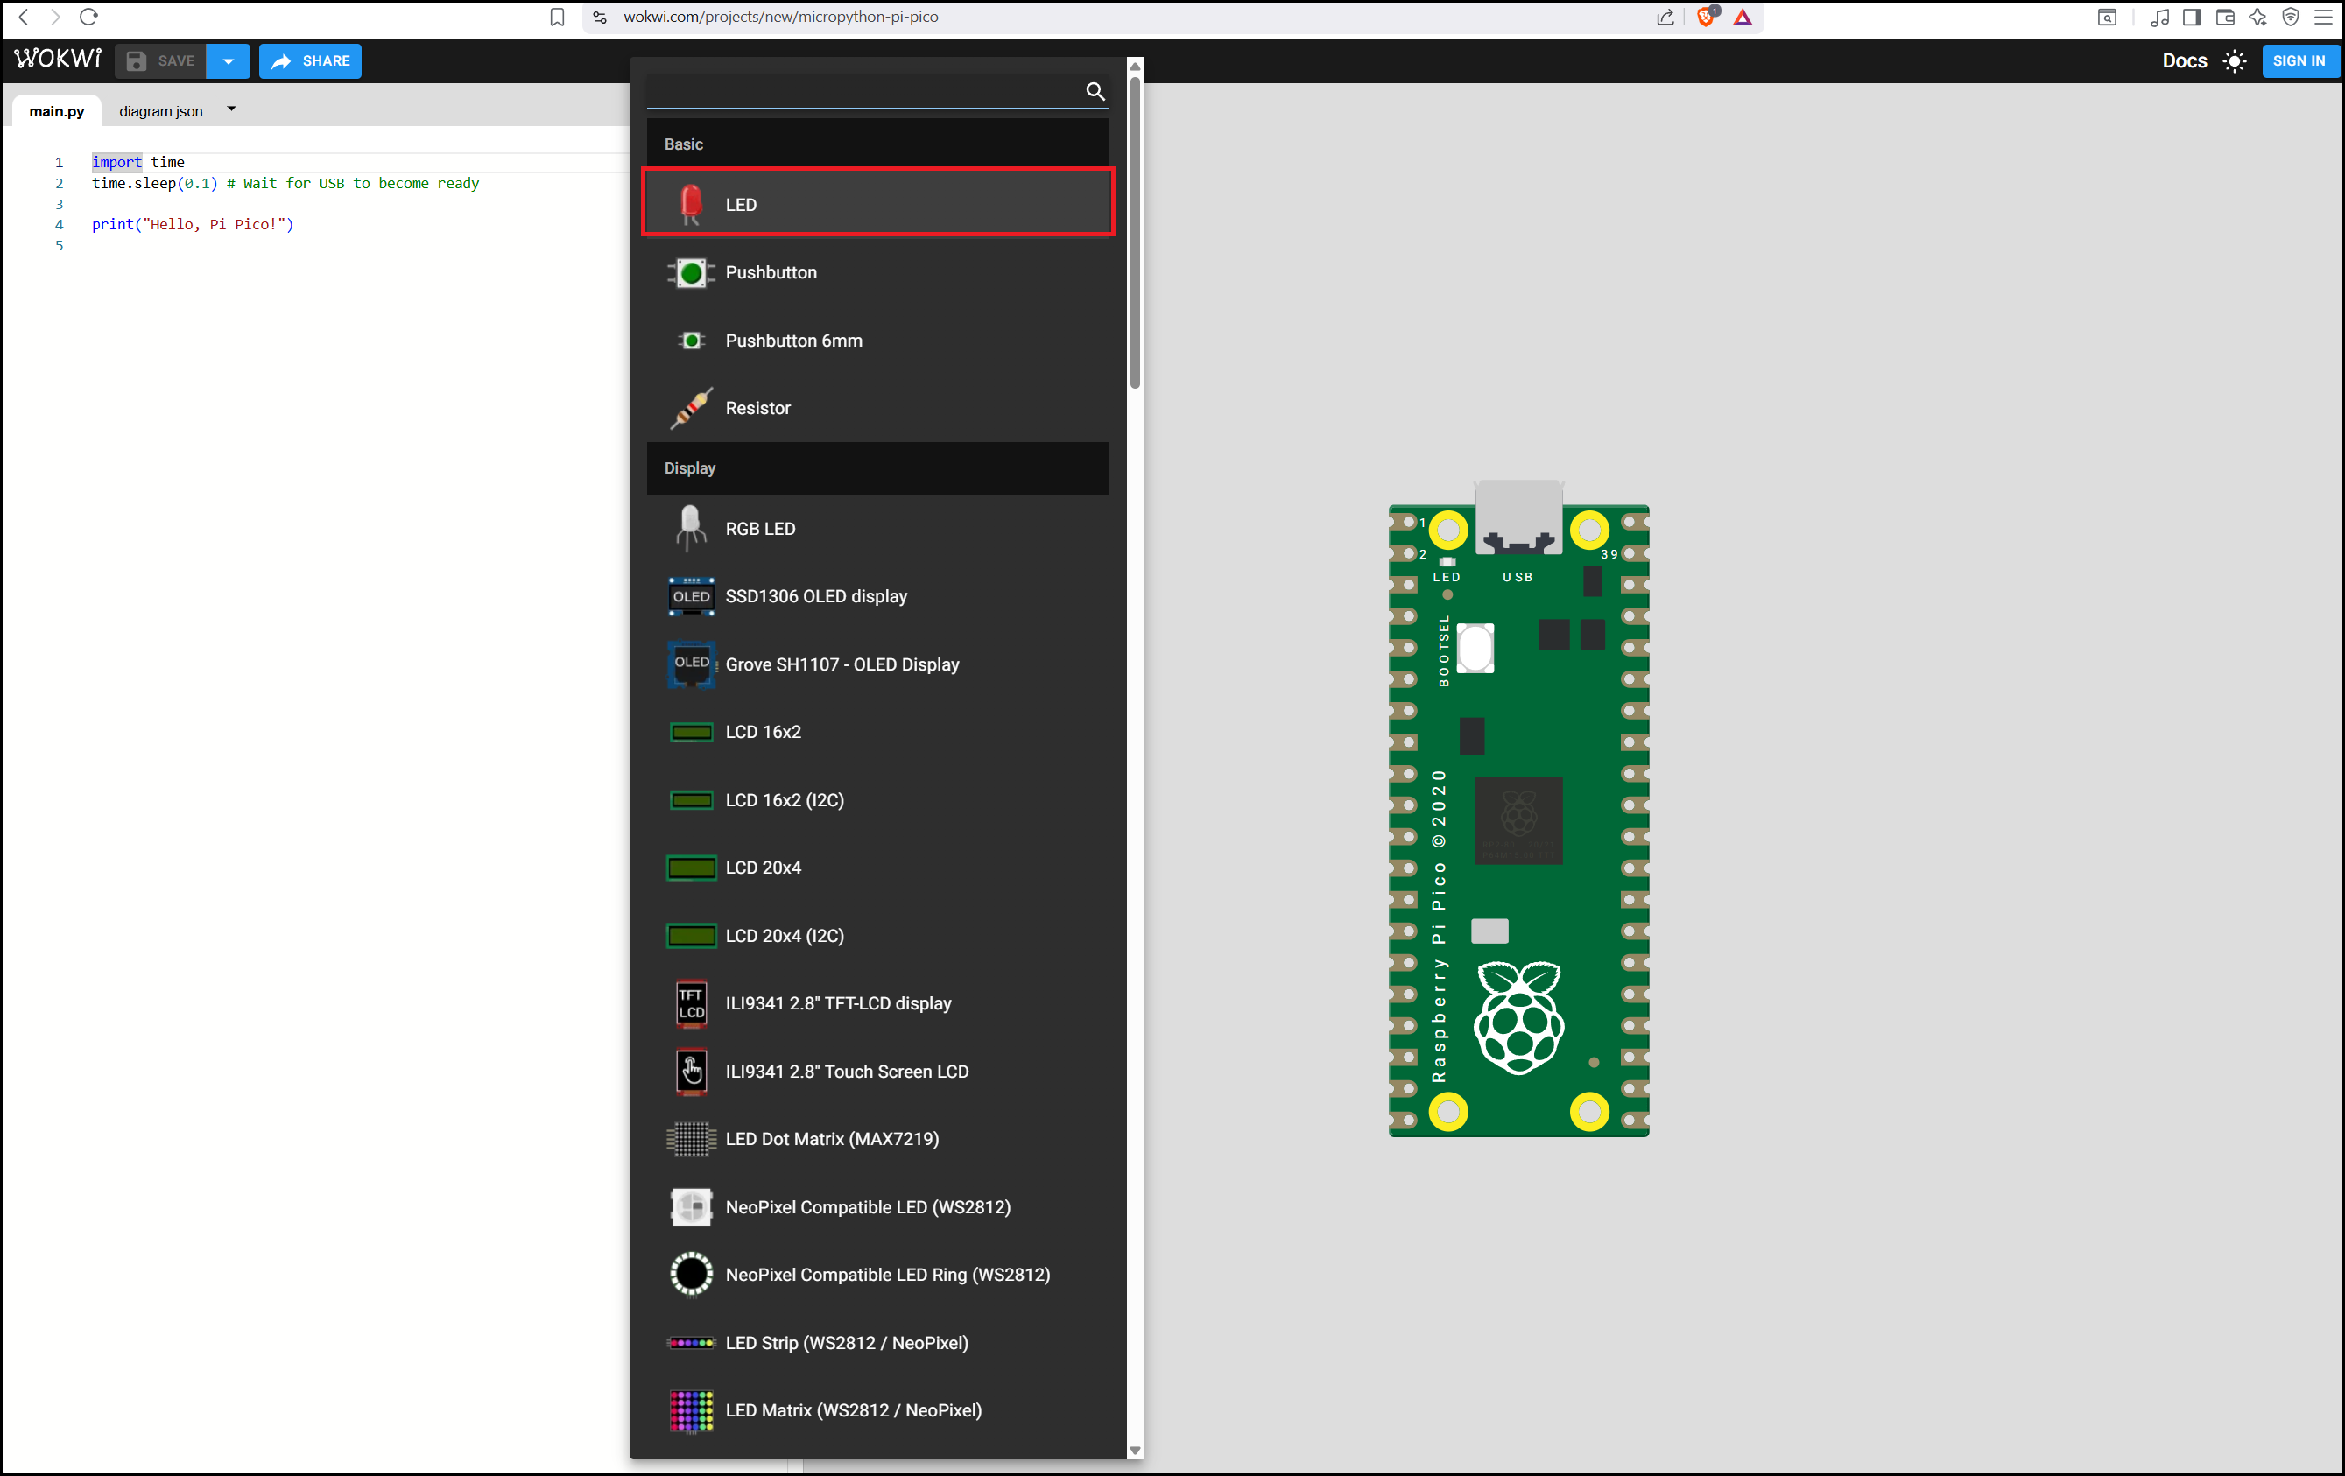Open the Wokwi logo home link
2345x1476 pixels.
58,60
